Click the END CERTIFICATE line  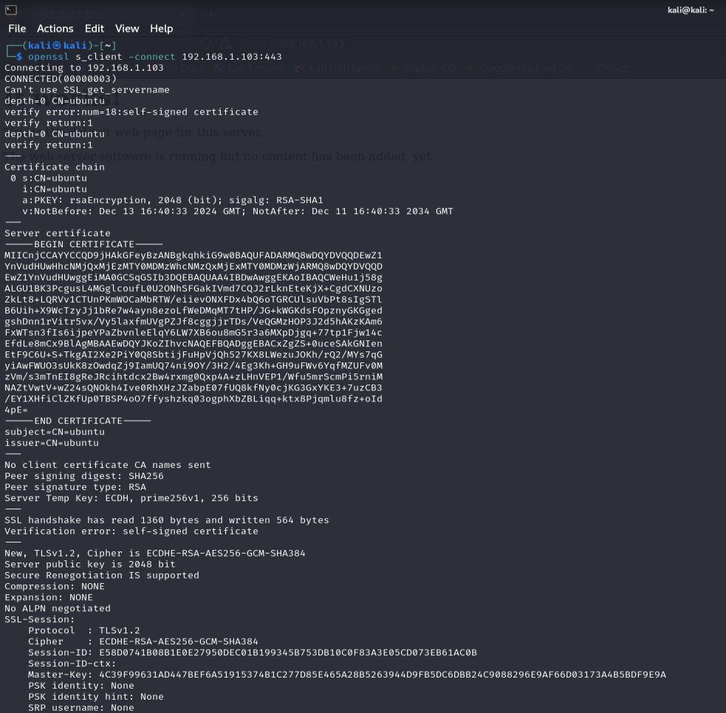coord(78,421)
